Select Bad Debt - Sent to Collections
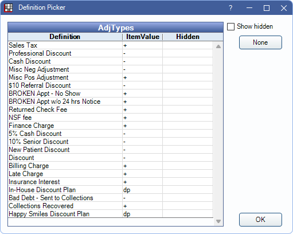 click(x=111, y=198)
